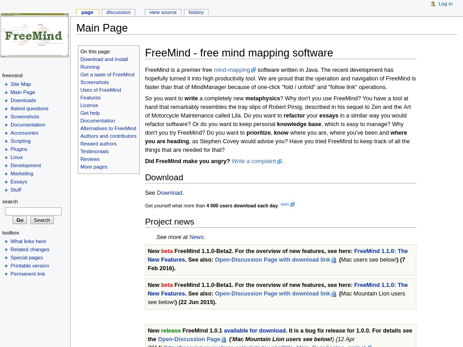The height and width of the screenshot is (347, 463).
Task: Open the Permanent link in toolbox
Action: [28, 274]
